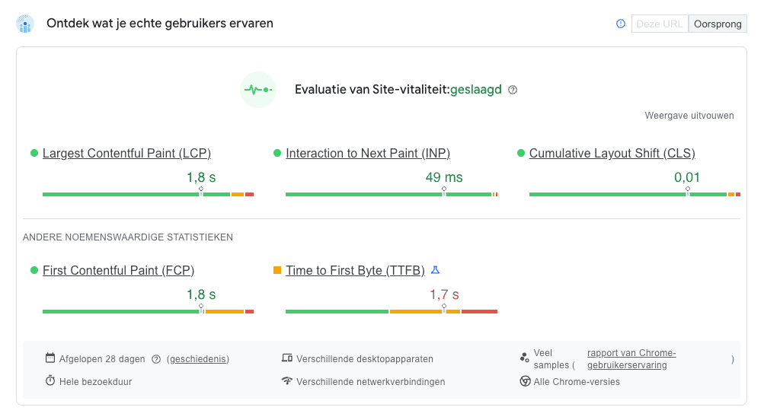Viewport: 764px width, 420px height.
Task: Open the geschiedenis history link
Action: click(198, 359)
